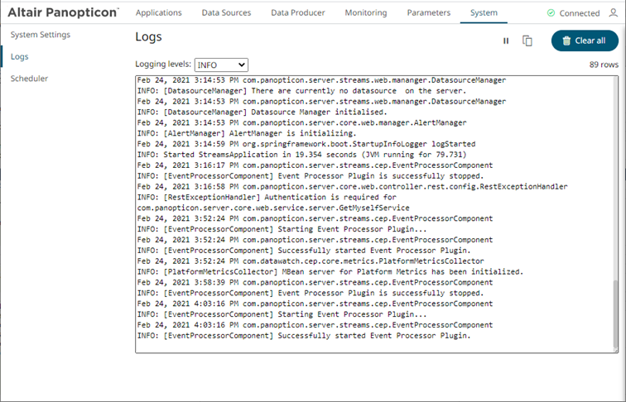Click the 3:58:39 PM EventProcessorComponent timestamp line
626x402 pixels.
(x=315, y=282)
